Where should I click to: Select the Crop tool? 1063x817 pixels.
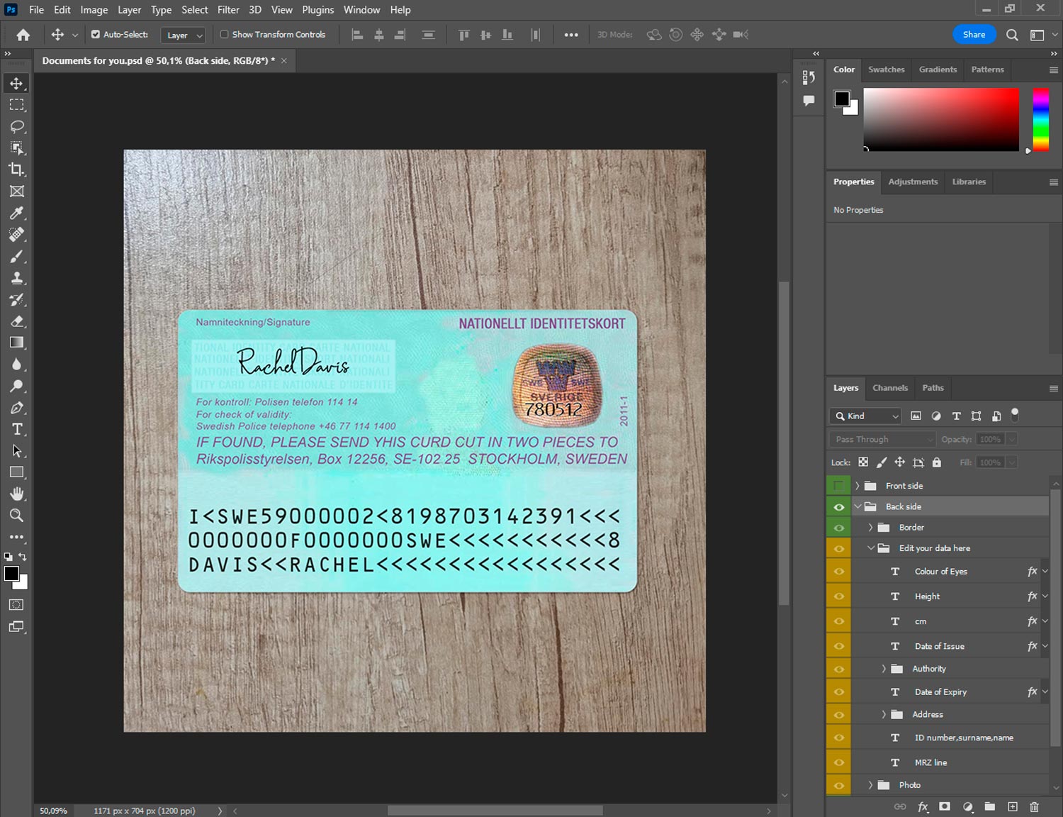click(x=17, y=169)
